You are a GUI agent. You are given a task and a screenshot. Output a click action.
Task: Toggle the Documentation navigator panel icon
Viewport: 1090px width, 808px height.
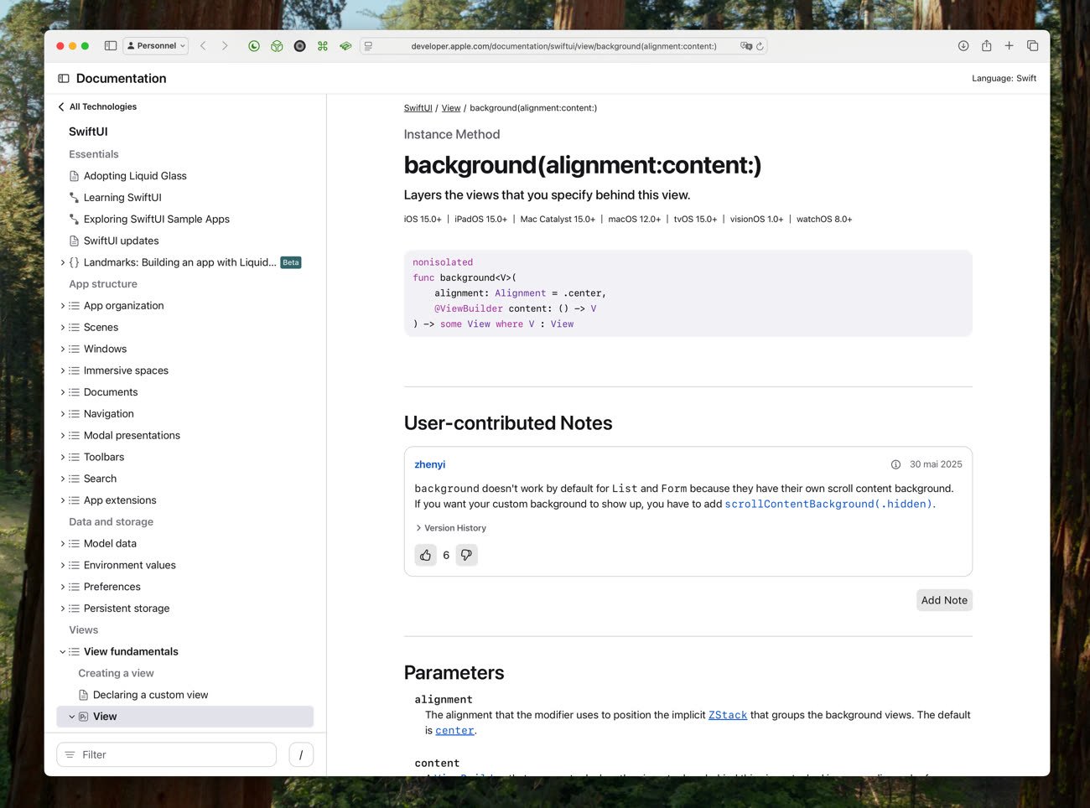pos(64,79)
